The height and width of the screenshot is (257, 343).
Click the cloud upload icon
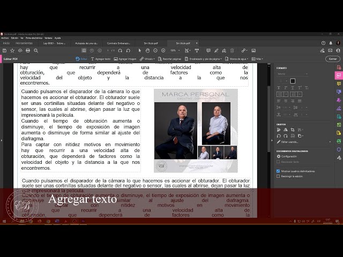[x=20, y=51]
